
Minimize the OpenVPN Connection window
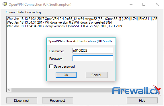coord(131,4)
